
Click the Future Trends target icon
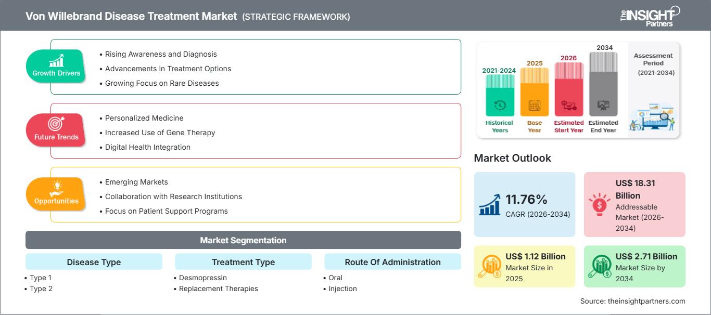tap(56, 124)
